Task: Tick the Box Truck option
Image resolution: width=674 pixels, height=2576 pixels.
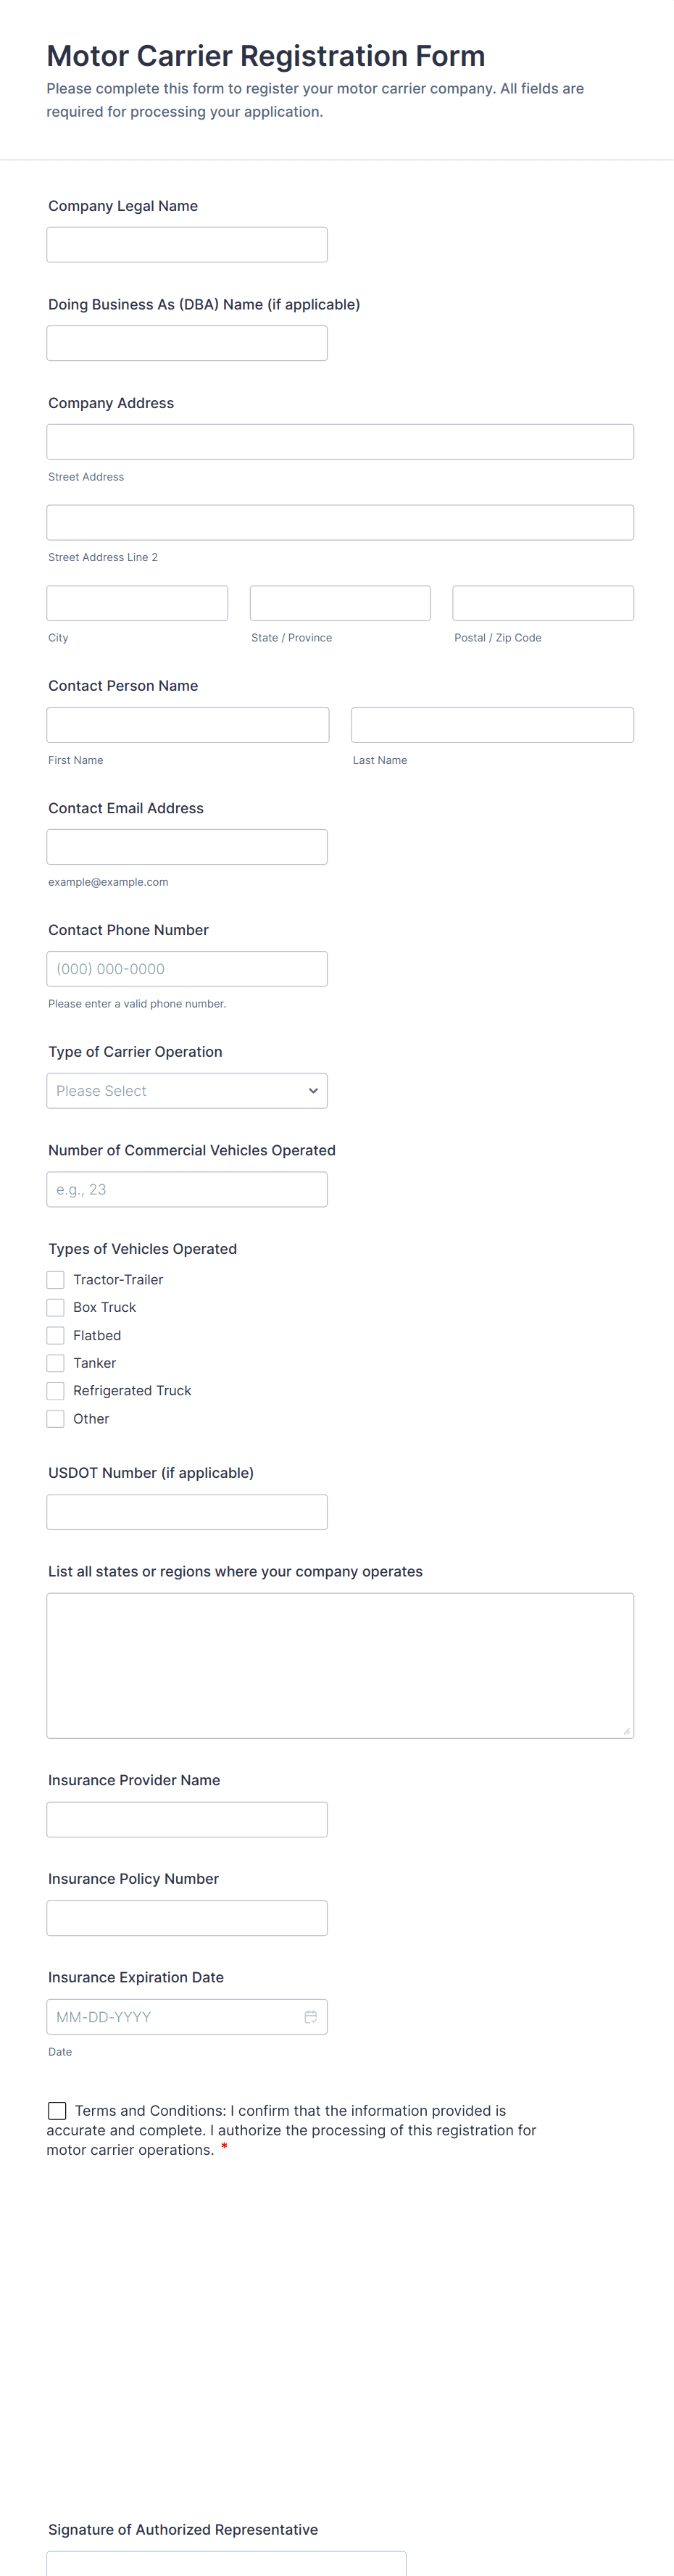Action: tap(56, 1307)
